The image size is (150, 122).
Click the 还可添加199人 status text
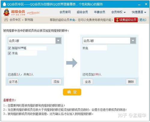[x=92, y=75]
